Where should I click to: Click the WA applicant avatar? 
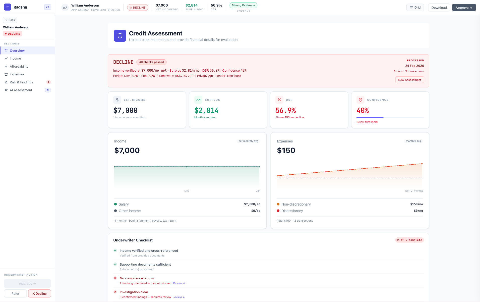[x=65, y=7]
